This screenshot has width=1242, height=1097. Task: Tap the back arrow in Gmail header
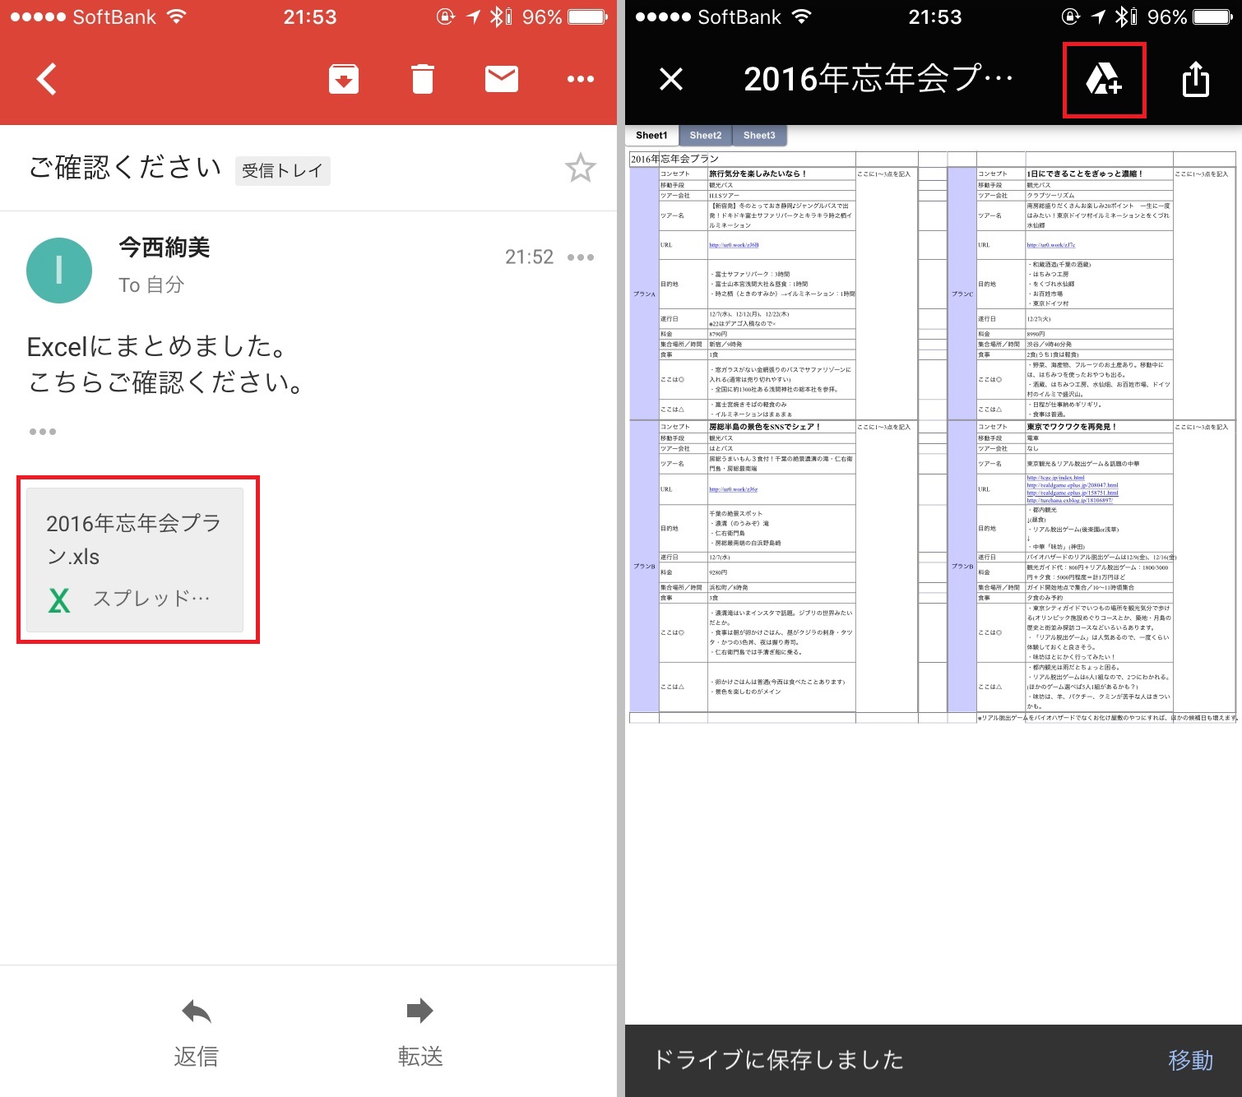[47, 79]
